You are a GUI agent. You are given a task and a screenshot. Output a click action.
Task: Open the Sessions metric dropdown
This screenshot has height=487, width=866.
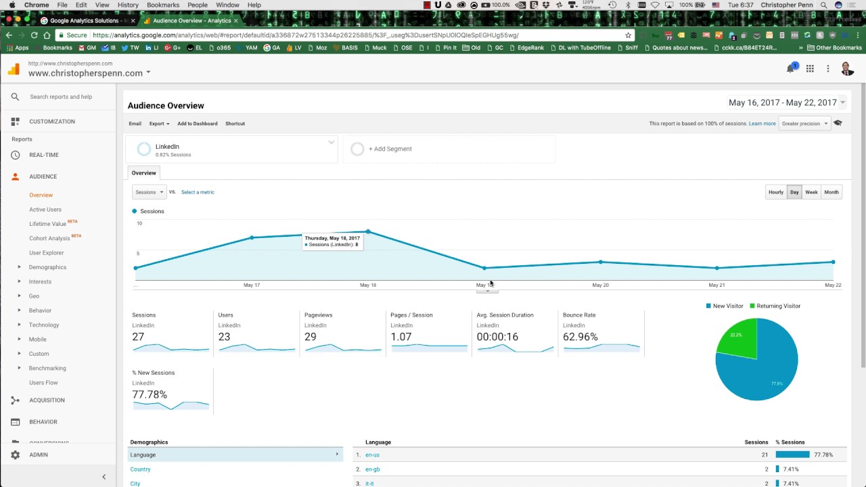click(x=149, y=192)
